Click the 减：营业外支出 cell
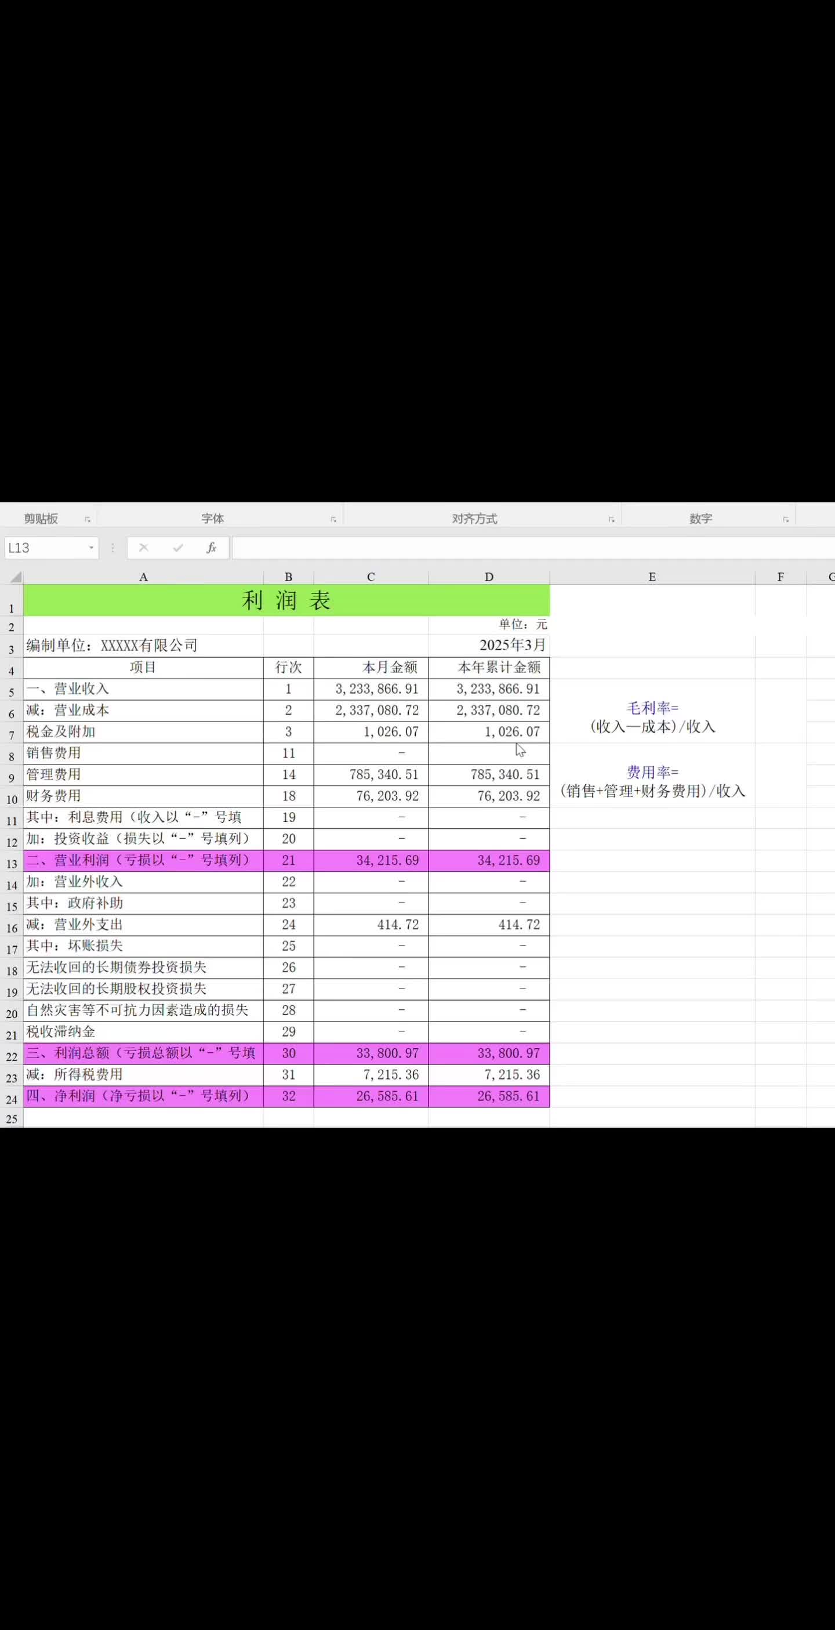 (x=144, y=925)
